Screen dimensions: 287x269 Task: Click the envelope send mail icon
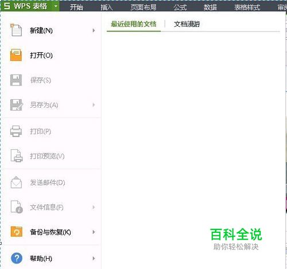[x=16, y=182]
